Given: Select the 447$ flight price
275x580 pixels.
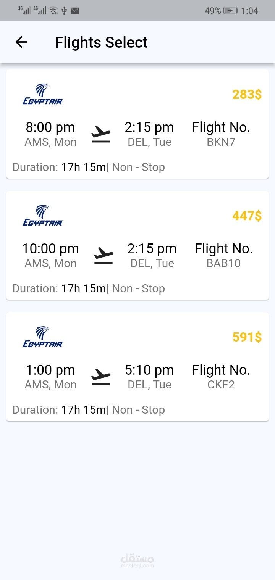Looking at the screenshot, I should pos(247,216).
